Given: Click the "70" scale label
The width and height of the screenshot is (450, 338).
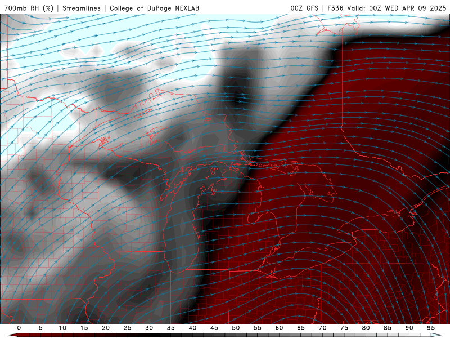Looking at the screenshot, I should pyautogui.click(x=322, y=328).
